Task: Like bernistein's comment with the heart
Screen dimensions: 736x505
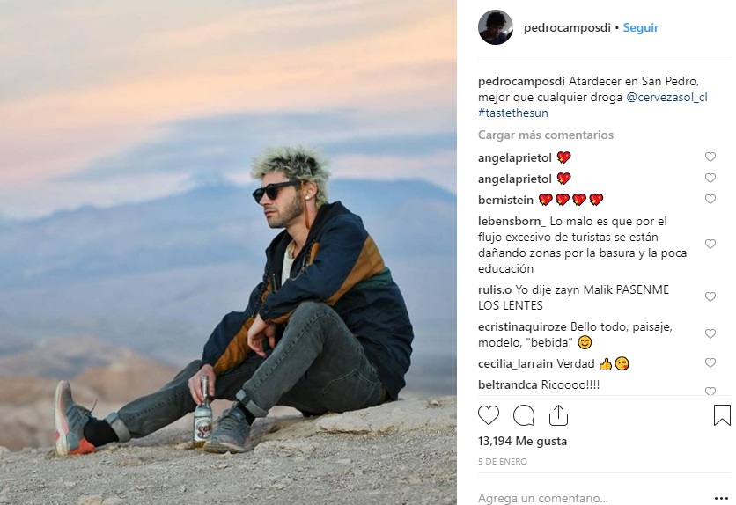Action: [710, 200]
